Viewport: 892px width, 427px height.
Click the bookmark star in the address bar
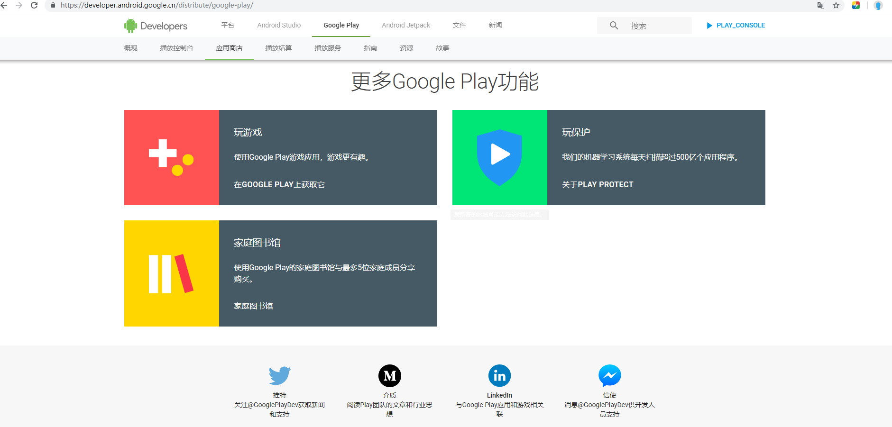(x=836, y=6)
